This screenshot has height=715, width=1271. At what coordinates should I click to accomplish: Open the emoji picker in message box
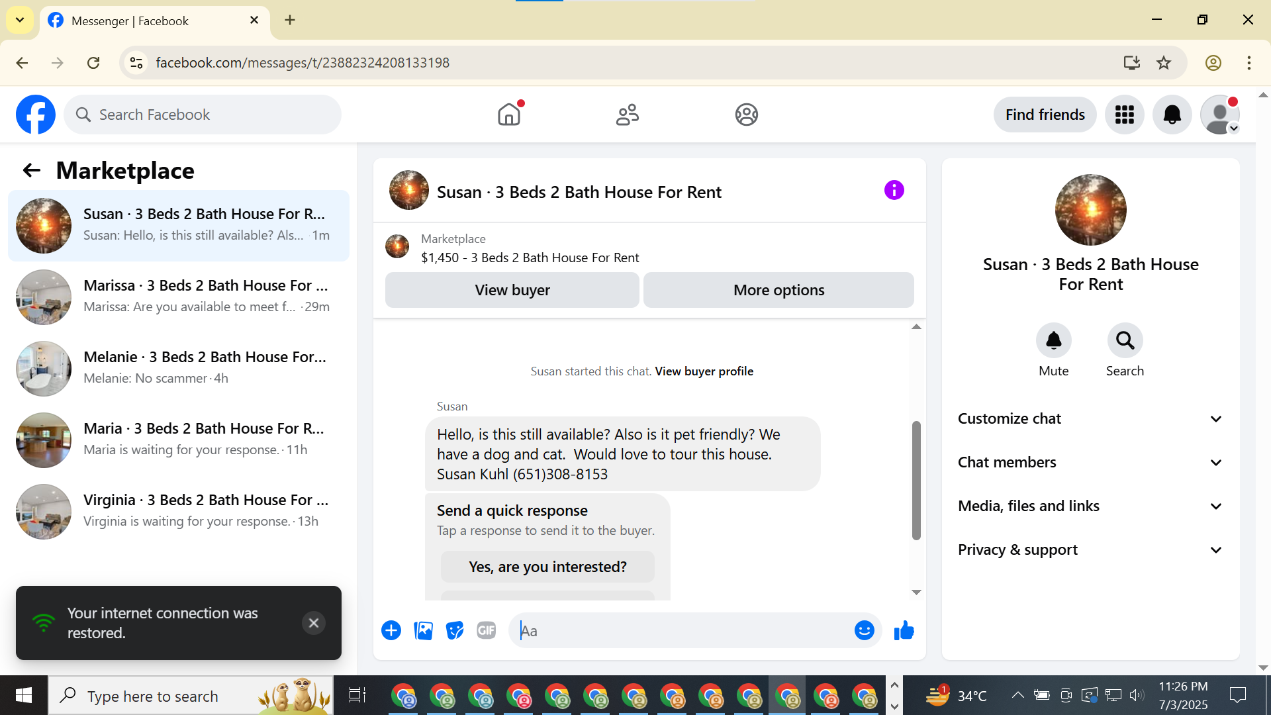pos(864,631)
